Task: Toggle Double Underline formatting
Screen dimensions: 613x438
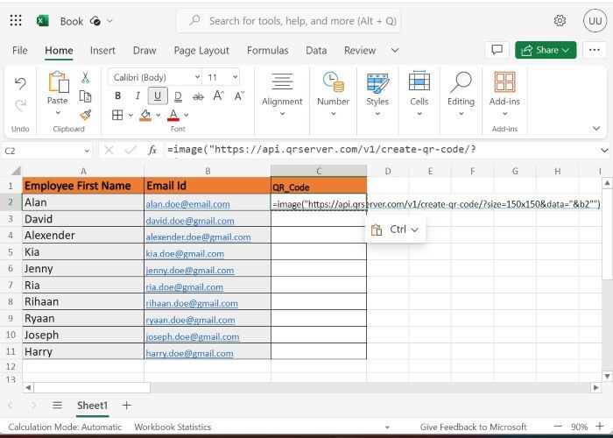Action: (x=178, y=96)
